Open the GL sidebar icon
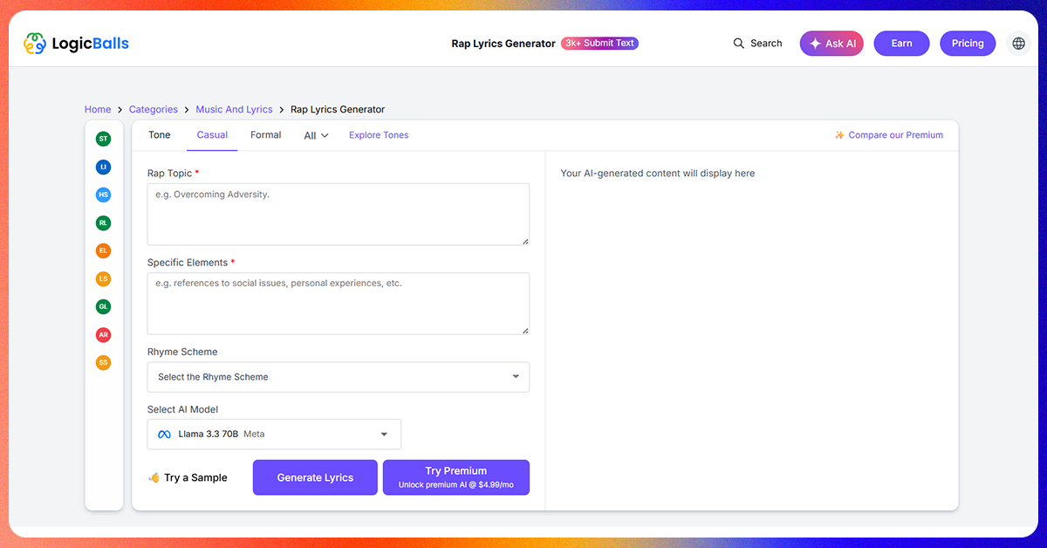The width and height of the screenshot is (1047, 548). [x=104, y=306]
